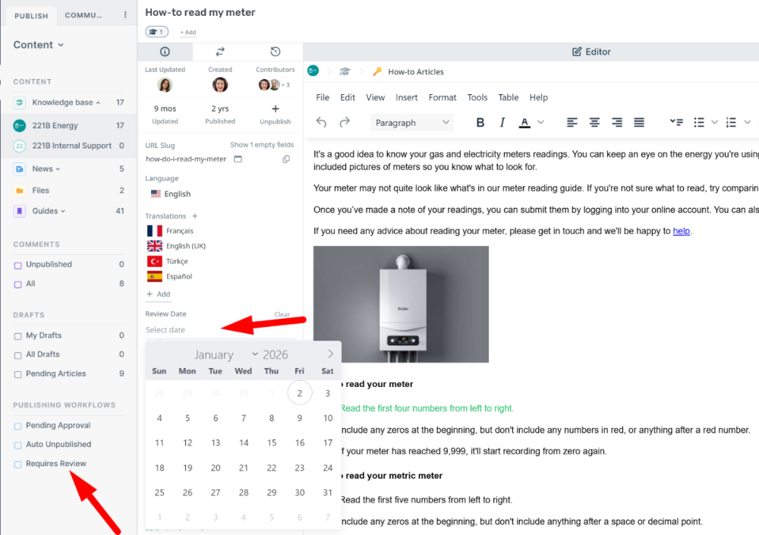Viewport: 759px width, 535px height.
Task: Clear the review date
Action: (282, 314)
